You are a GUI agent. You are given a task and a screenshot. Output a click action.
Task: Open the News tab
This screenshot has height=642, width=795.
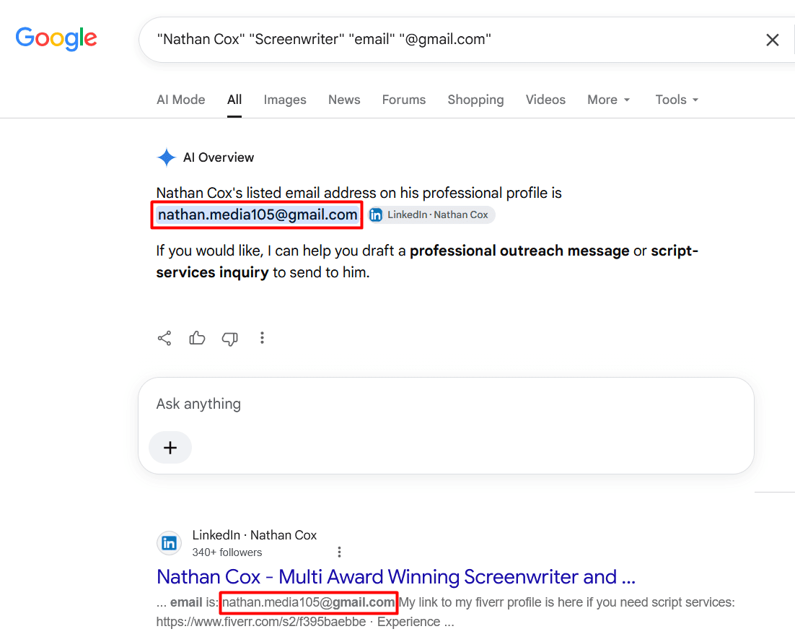344,100
